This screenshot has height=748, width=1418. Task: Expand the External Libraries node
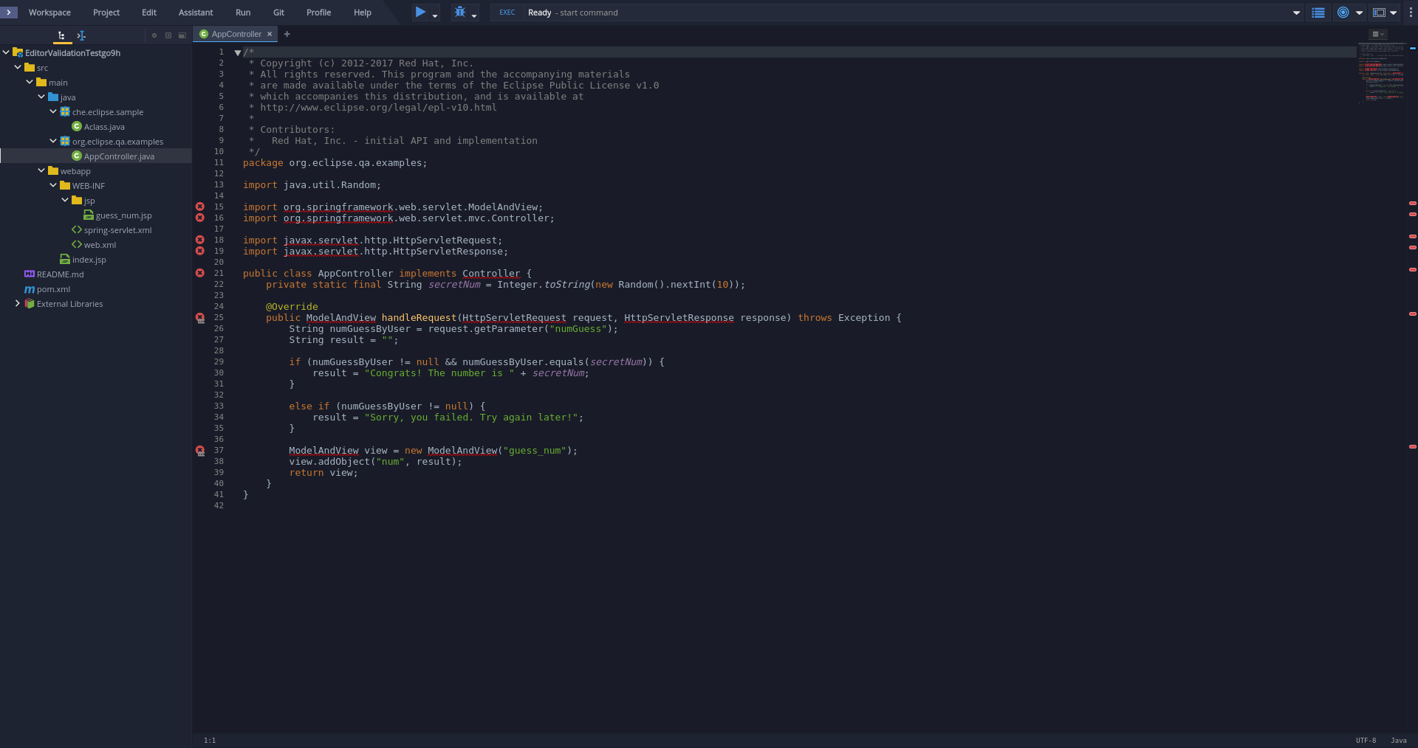pyautogui.click(x=18, y=303)
